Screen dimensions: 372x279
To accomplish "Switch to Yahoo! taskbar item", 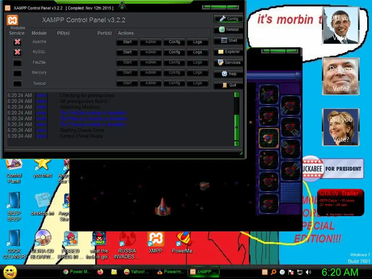I will point(137,272).
